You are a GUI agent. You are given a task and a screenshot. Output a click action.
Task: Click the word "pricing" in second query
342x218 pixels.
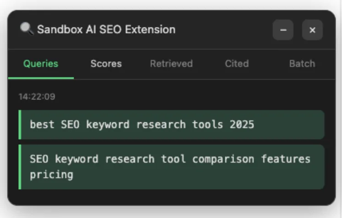[51, 175]
